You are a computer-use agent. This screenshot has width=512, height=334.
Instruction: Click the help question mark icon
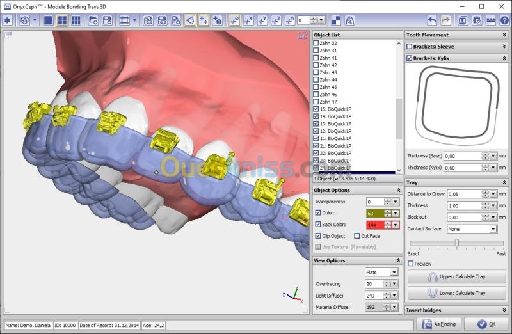(x=504, y=20)
